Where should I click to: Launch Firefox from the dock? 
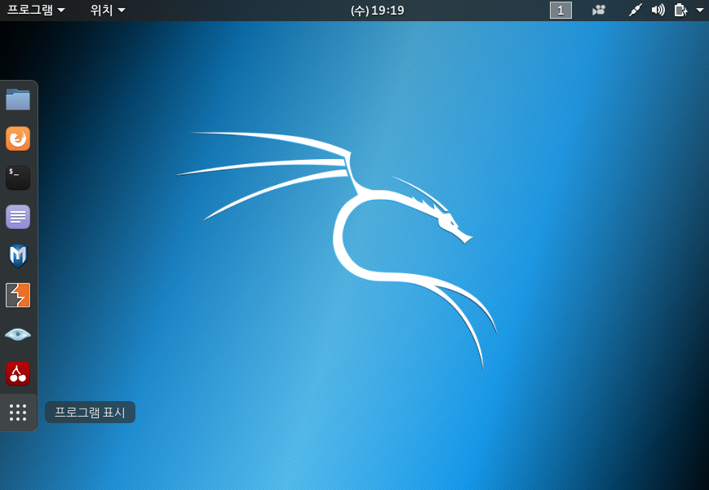18,139
